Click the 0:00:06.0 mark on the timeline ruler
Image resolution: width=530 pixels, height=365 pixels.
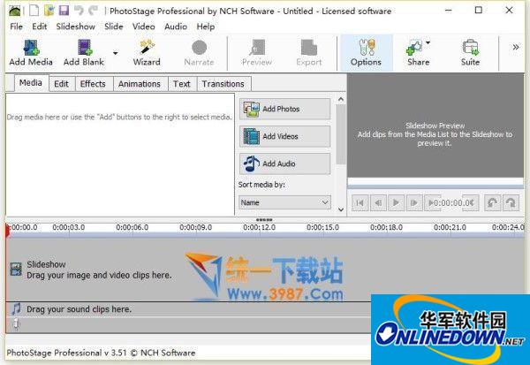132,228
